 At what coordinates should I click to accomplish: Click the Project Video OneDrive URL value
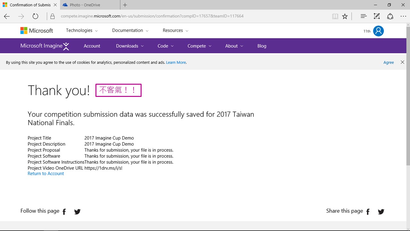103,168
